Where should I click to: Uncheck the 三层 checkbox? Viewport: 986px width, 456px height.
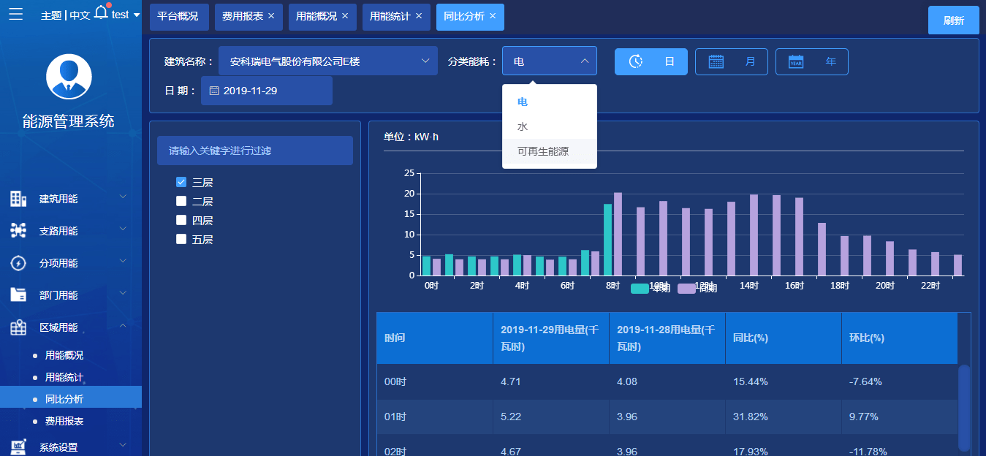[181, 182]
